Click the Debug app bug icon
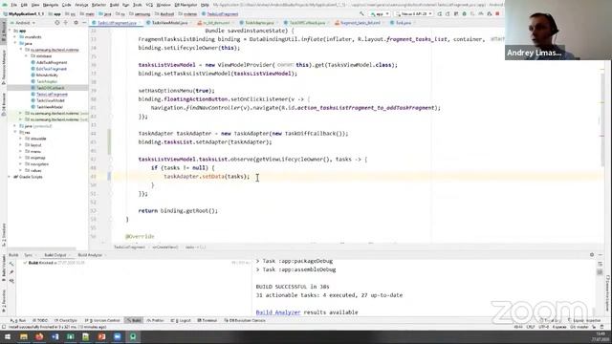Screen dimensions: 612x344 464,13
